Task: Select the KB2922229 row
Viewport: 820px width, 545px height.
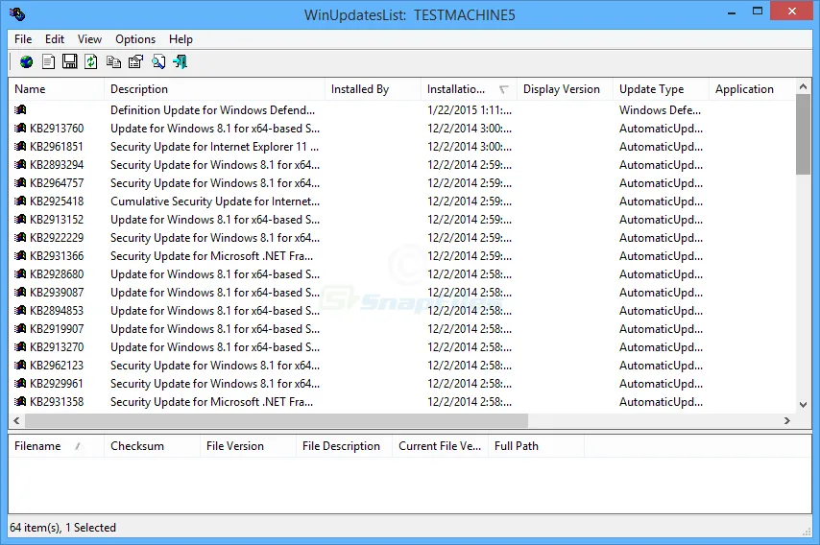Action: pyautogui.click(x=402, y=238)
